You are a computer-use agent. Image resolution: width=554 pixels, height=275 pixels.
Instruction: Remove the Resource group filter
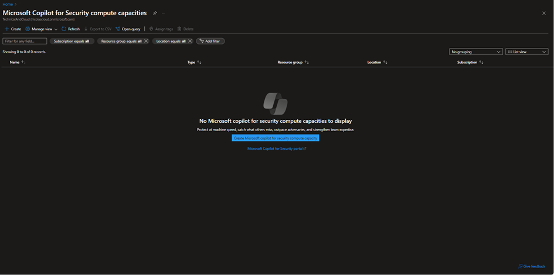[x=146, y=41]
